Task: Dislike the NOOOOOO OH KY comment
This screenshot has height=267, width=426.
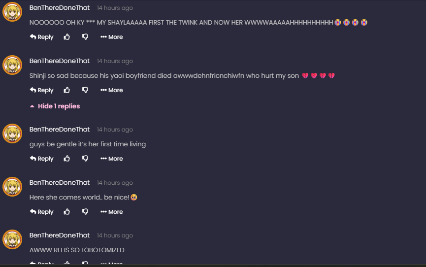Action: tap(85, 37)
